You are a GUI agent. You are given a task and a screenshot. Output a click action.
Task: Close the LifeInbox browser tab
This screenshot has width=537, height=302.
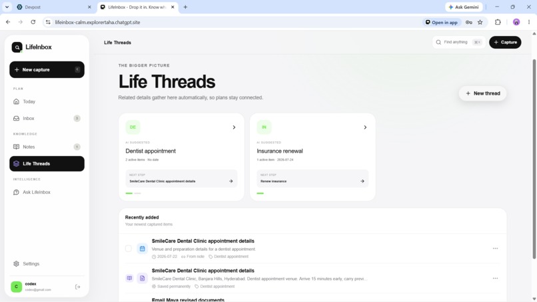pyautogui.click(x=173, y=7)
